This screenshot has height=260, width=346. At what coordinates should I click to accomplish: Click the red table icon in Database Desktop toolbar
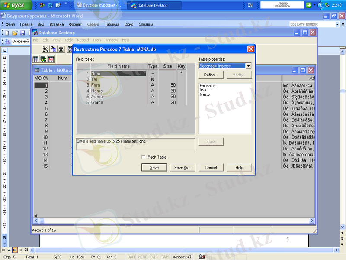[x=51, y=59]
